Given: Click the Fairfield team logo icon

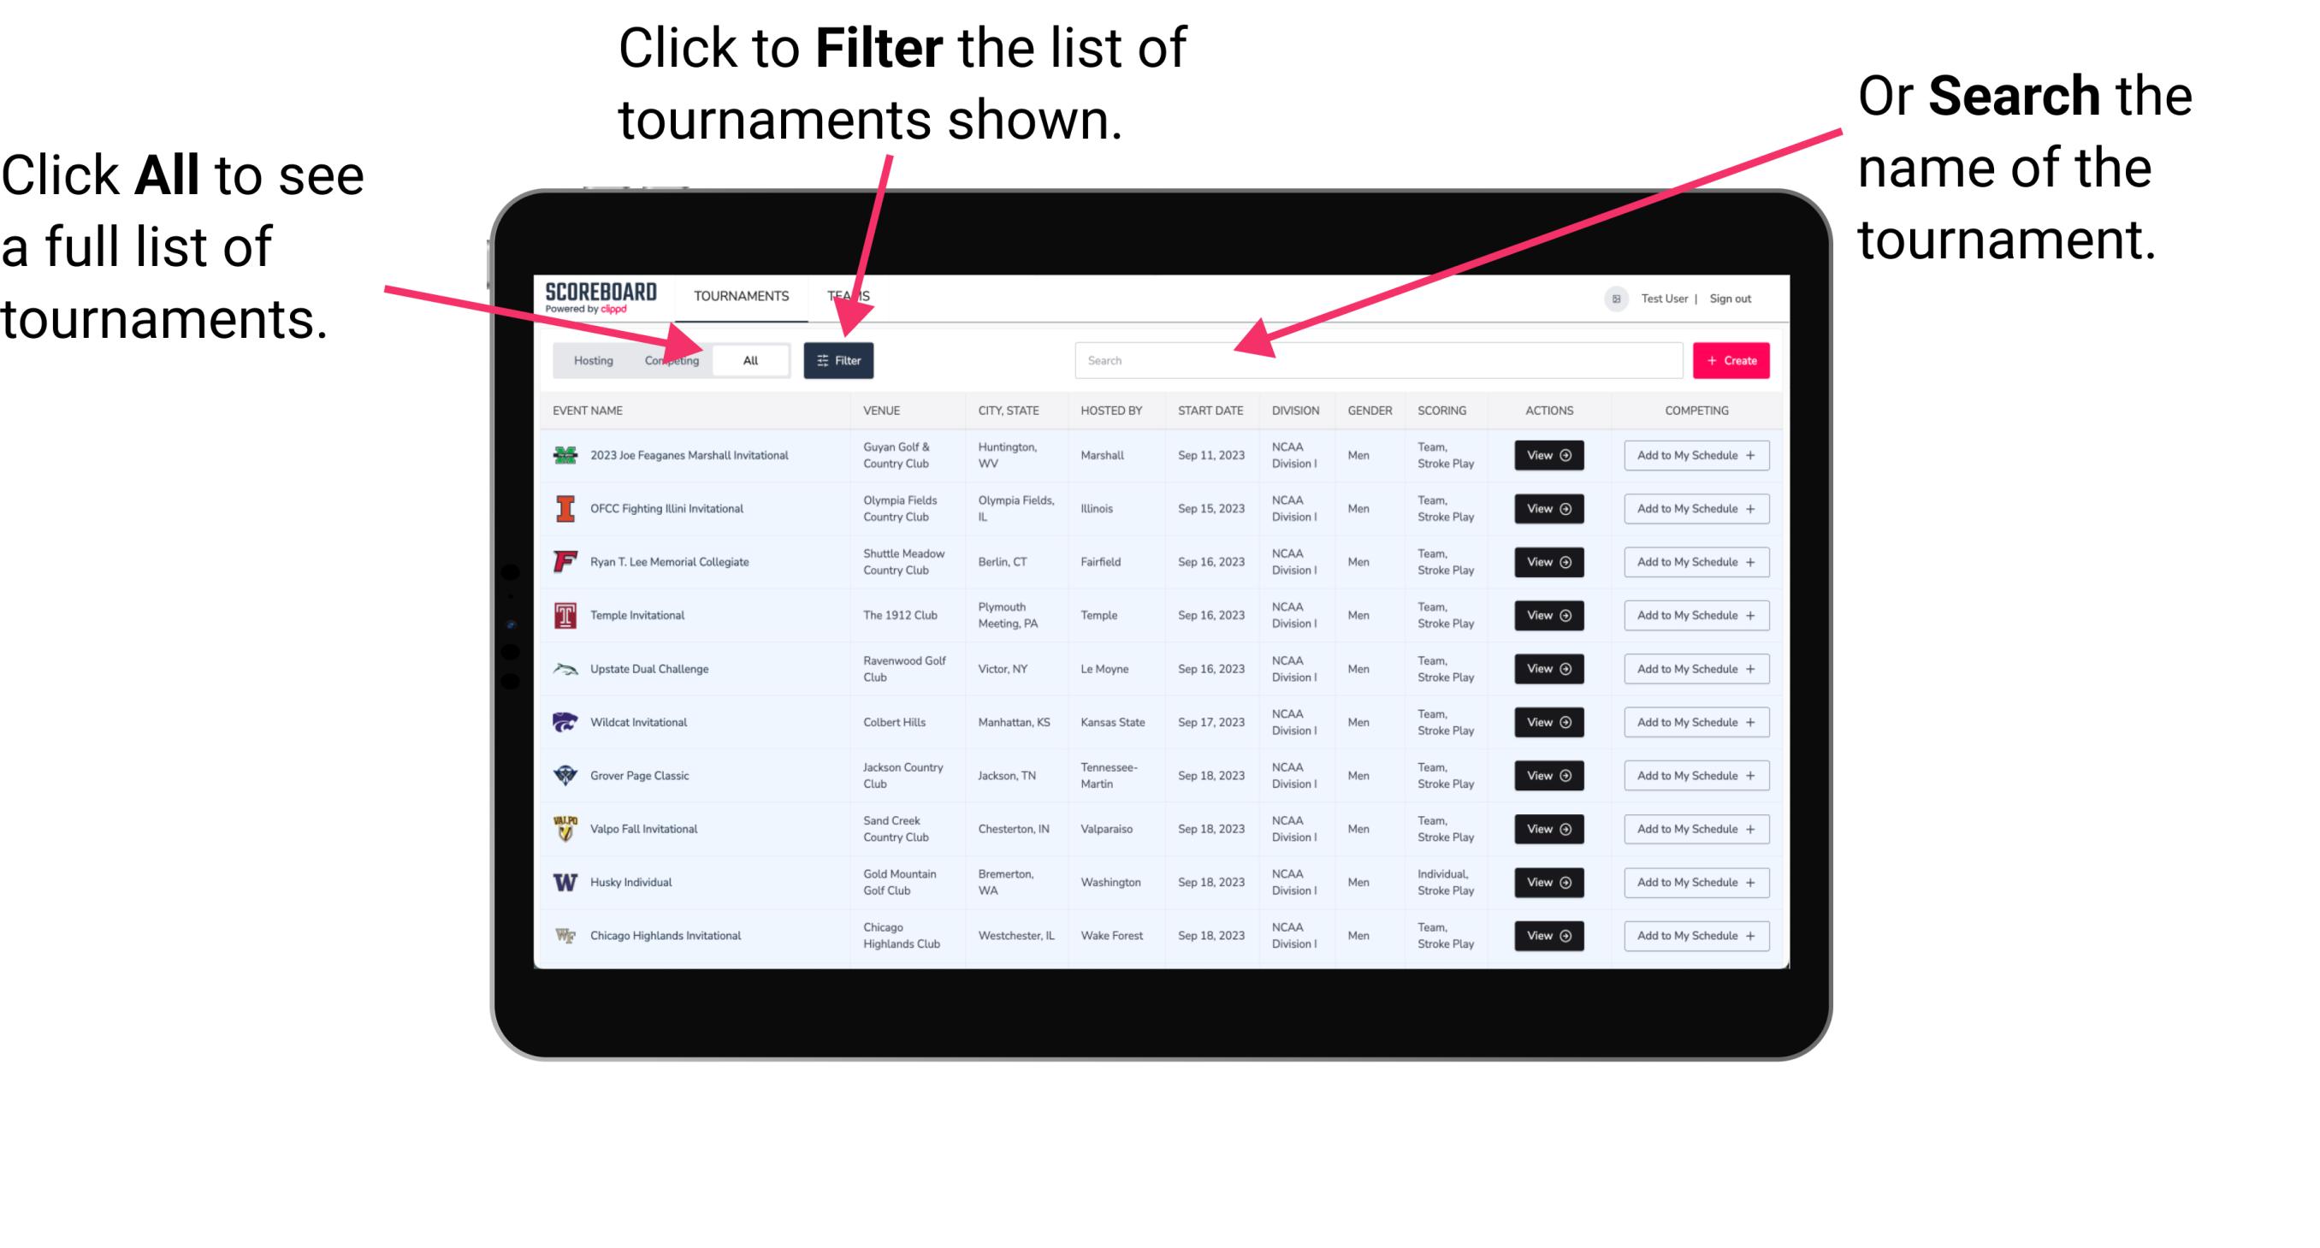Looking at the screenshot, I should (x=564, y=561).
